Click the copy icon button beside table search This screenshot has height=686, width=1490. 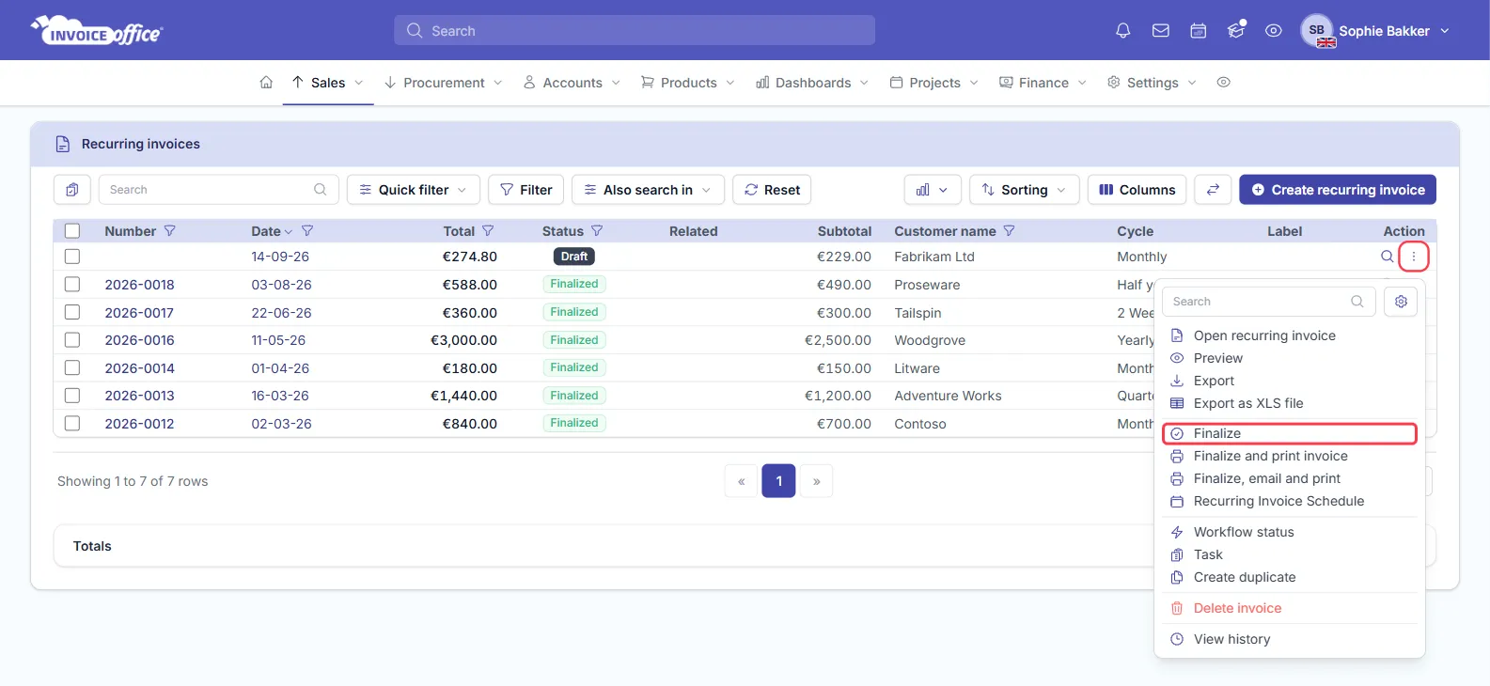[x=72, y=190]
